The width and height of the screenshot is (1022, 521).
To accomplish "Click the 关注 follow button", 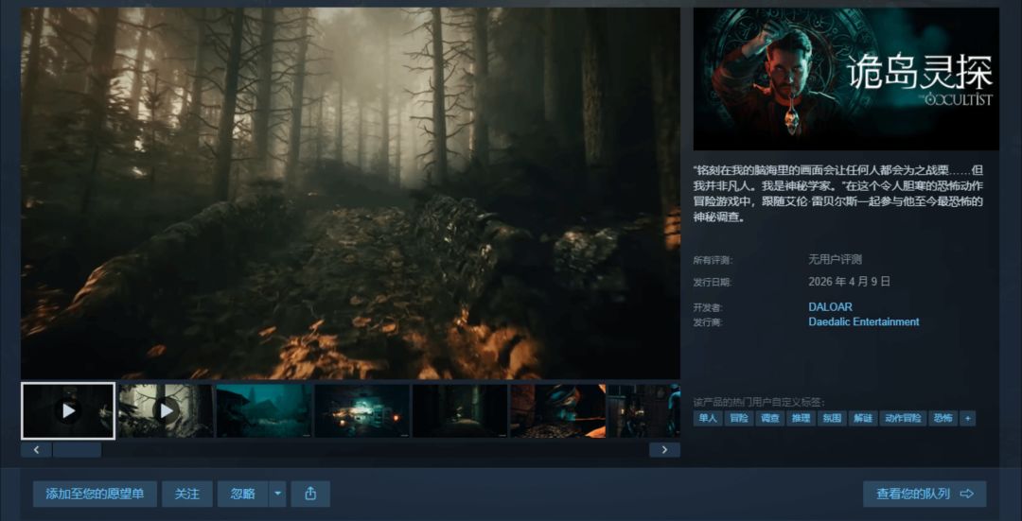I will pos(187,495).
